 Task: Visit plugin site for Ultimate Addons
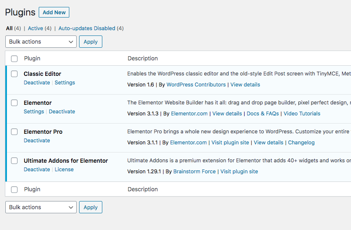239,172
